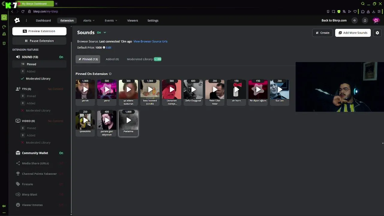Open the browser speed dial gauge icon

tap(4, 27)
